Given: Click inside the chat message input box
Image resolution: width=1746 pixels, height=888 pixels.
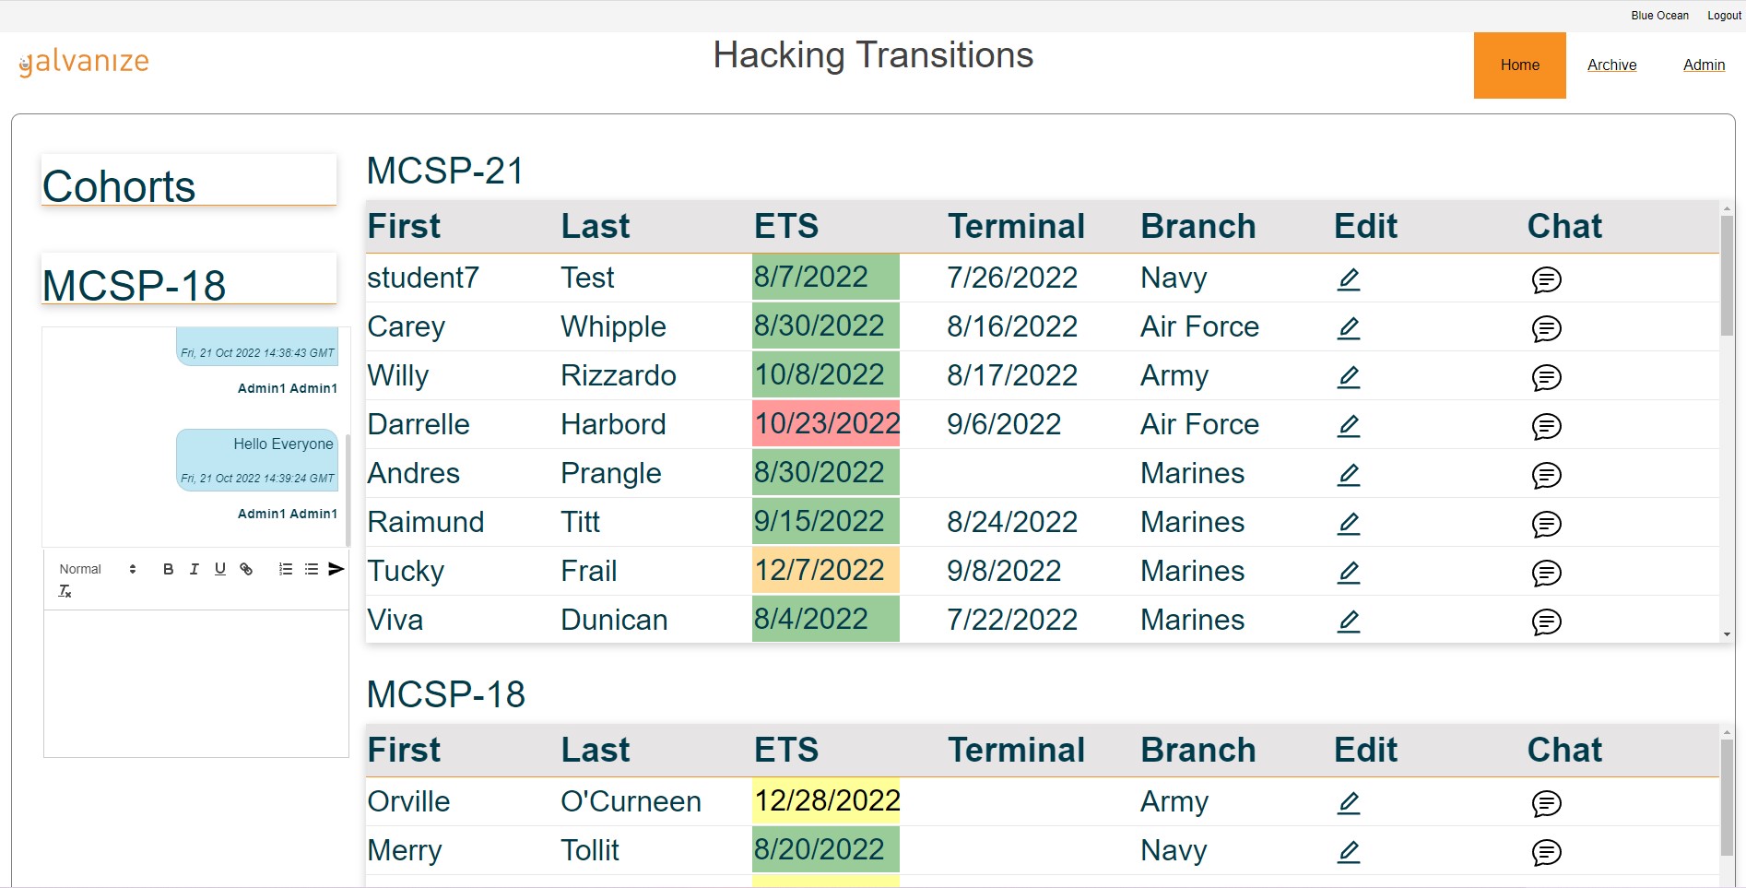Looking at the screenshot, I should 195,682.
